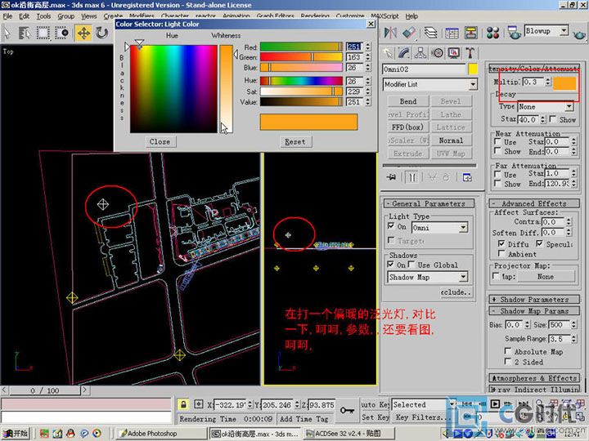Toggle the selection lock padlock icon

[183, 404]
